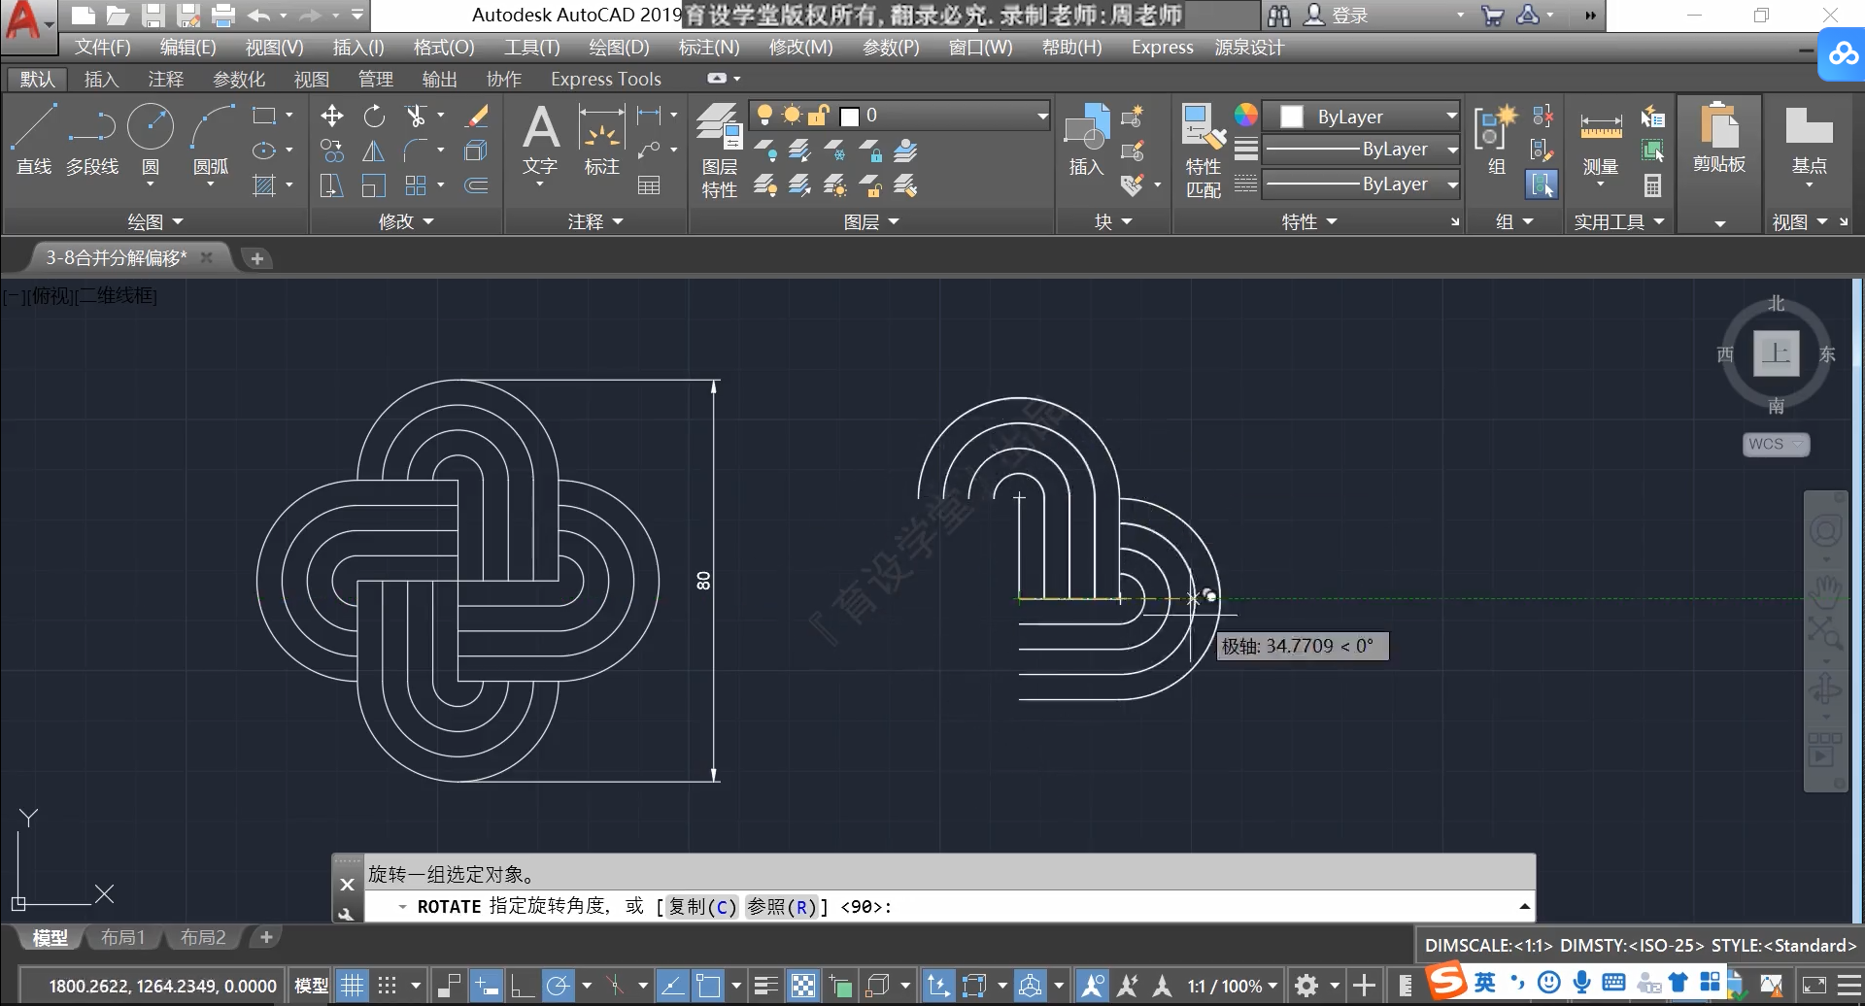1865x1006 pixels.
Task: Select the Polyline (多段线) tool
Action: coord(92,139)
